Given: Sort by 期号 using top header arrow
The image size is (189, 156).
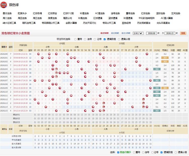Looking at the screenshot, I should (6, 47).
